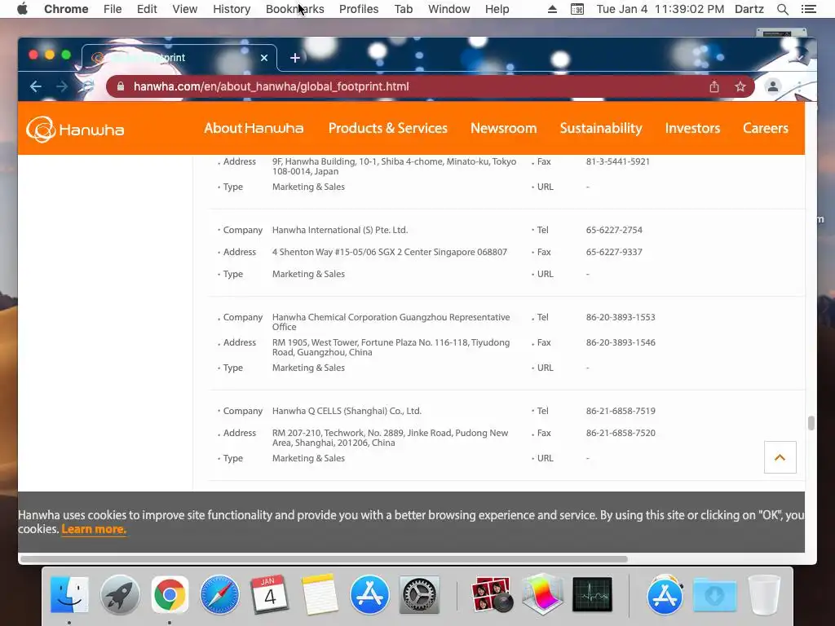835x626 pixels.
Task: Close the global footprint tab
Action: [x=264, y=58]
